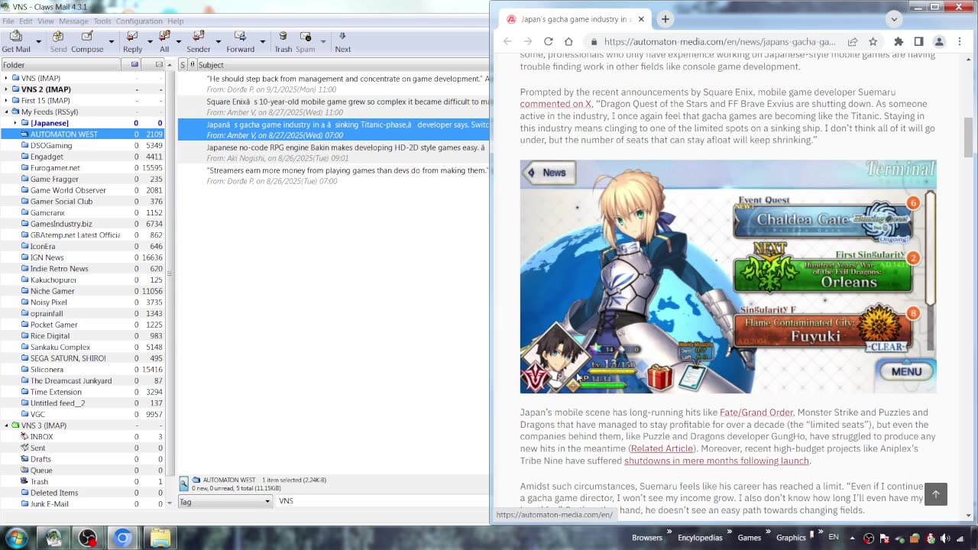Click the browser reload icon
Screen dimensions: 978x550
(548, 41)
